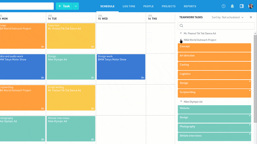
Task: Collapse the Nike Olympic Ad group
Action: click(181, 102)
